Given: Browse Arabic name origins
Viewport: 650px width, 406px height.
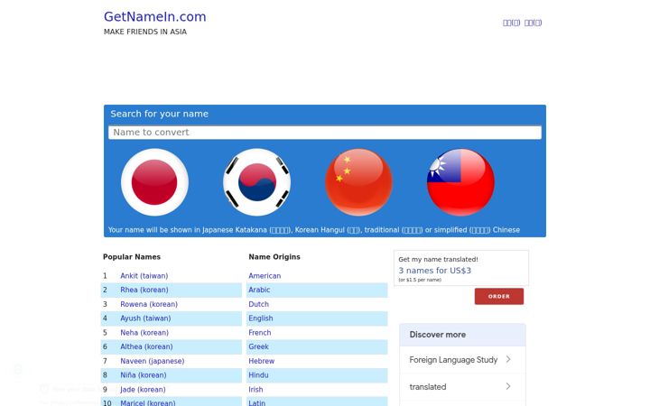Looking at the screenshot, I should [259, 290].
